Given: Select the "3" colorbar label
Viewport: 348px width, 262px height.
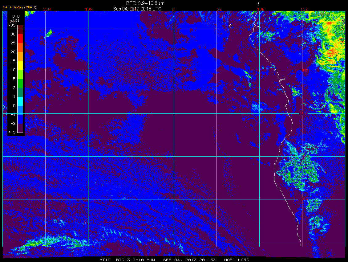Looking at the screenshot, I should 14,88.
